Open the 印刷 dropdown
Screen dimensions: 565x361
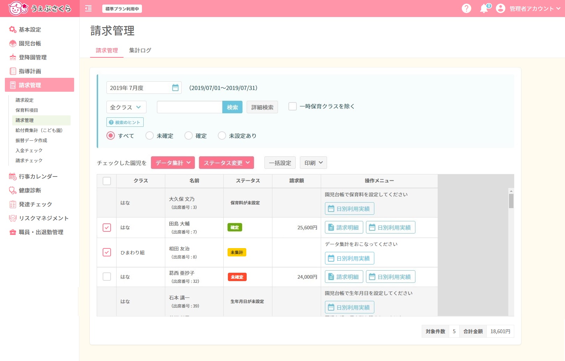[313, 163]
